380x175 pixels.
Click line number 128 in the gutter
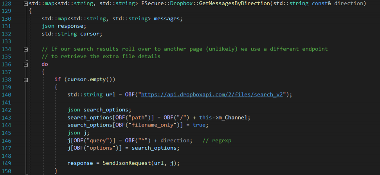click(6, 4)
